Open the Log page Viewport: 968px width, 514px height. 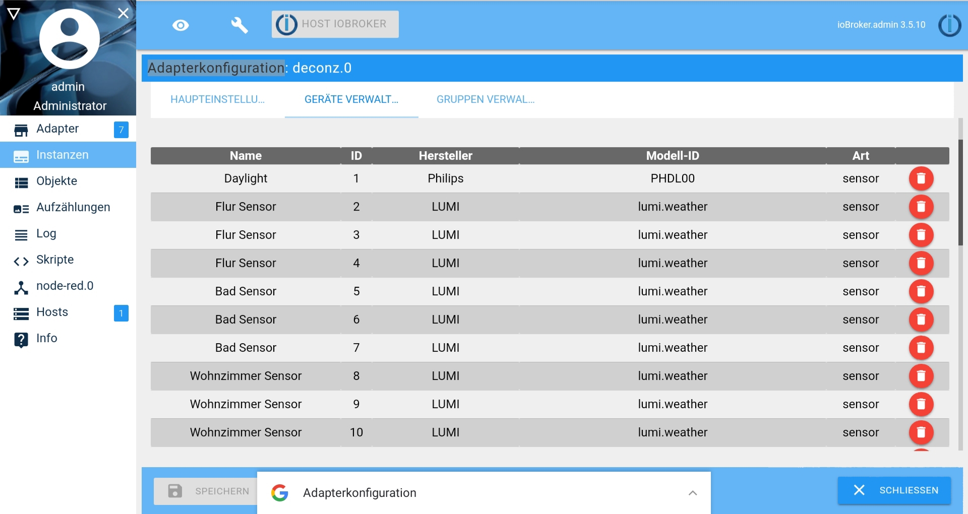(68, 234)
